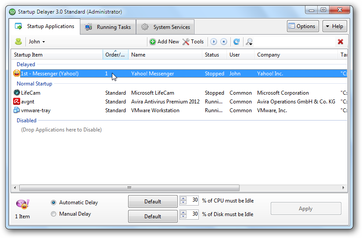Click CPU idle value field 30

pos(193,200)
